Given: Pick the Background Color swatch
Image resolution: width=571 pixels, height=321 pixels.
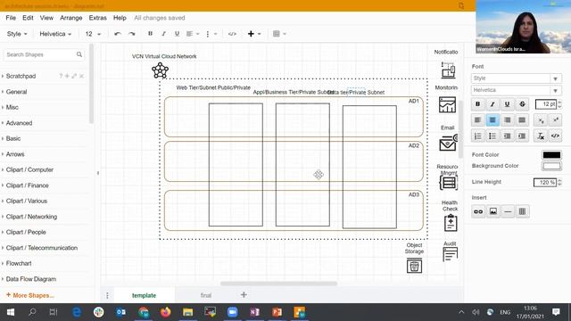Looking at the screenshot, I should pyautogui.click(x=551, y=166).
